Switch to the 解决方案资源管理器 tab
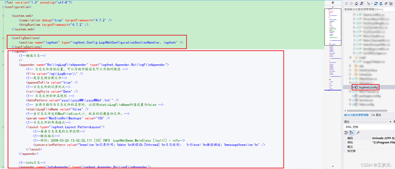395x169 pixels. (356, 115)
